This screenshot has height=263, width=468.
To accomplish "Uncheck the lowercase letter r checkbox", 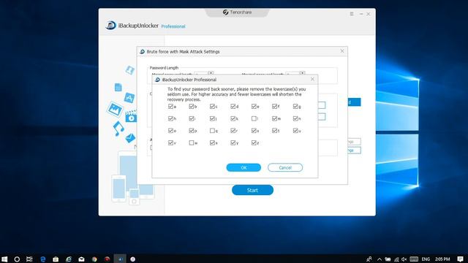I will 233,131.
